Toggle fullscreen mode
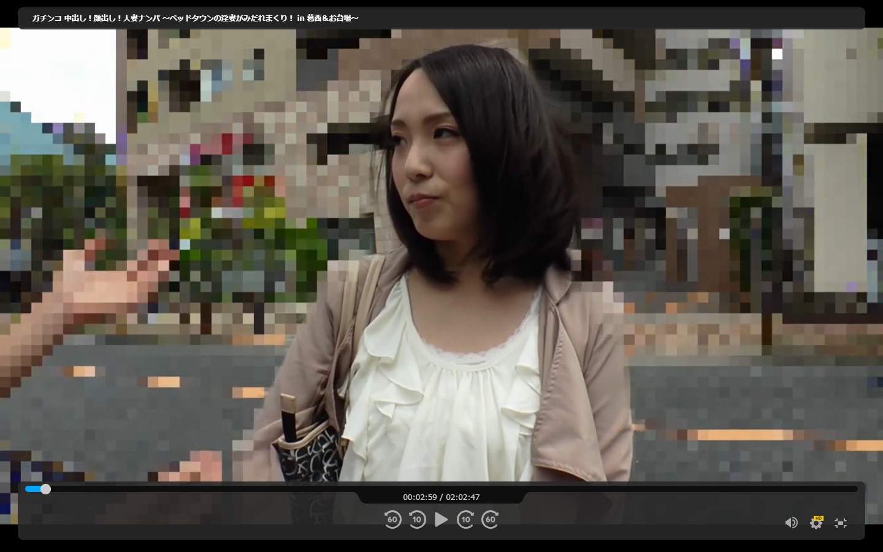The height and width of the screenshot is (552, 883). click(x=841, y=523)
